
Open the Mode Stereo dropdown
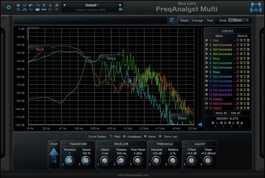tap(239, 20)
